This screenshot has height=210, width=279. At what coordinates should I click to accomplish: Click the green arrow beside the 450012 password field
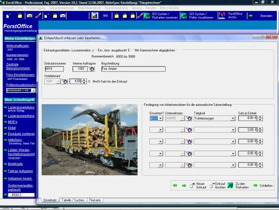(5, 195)
